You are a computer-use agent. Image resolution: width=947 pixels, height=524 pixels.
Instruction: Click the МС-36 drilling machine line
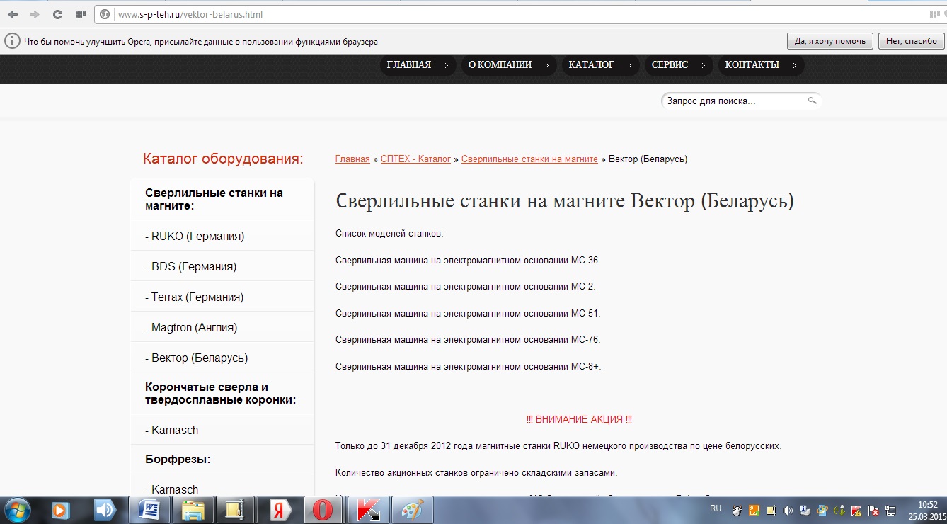tap(468, 261)
